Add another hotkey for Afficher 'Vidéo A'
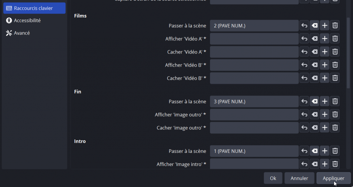This screenshot has height=187, width=353. [x=324, y=39]
